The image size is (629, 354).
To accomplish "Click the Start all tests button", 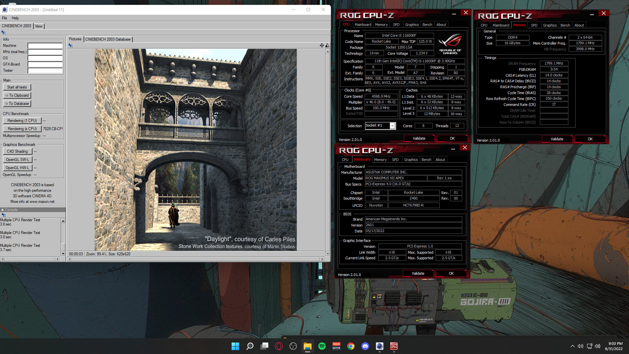I will pyautogui.click(x=17, y=87).
